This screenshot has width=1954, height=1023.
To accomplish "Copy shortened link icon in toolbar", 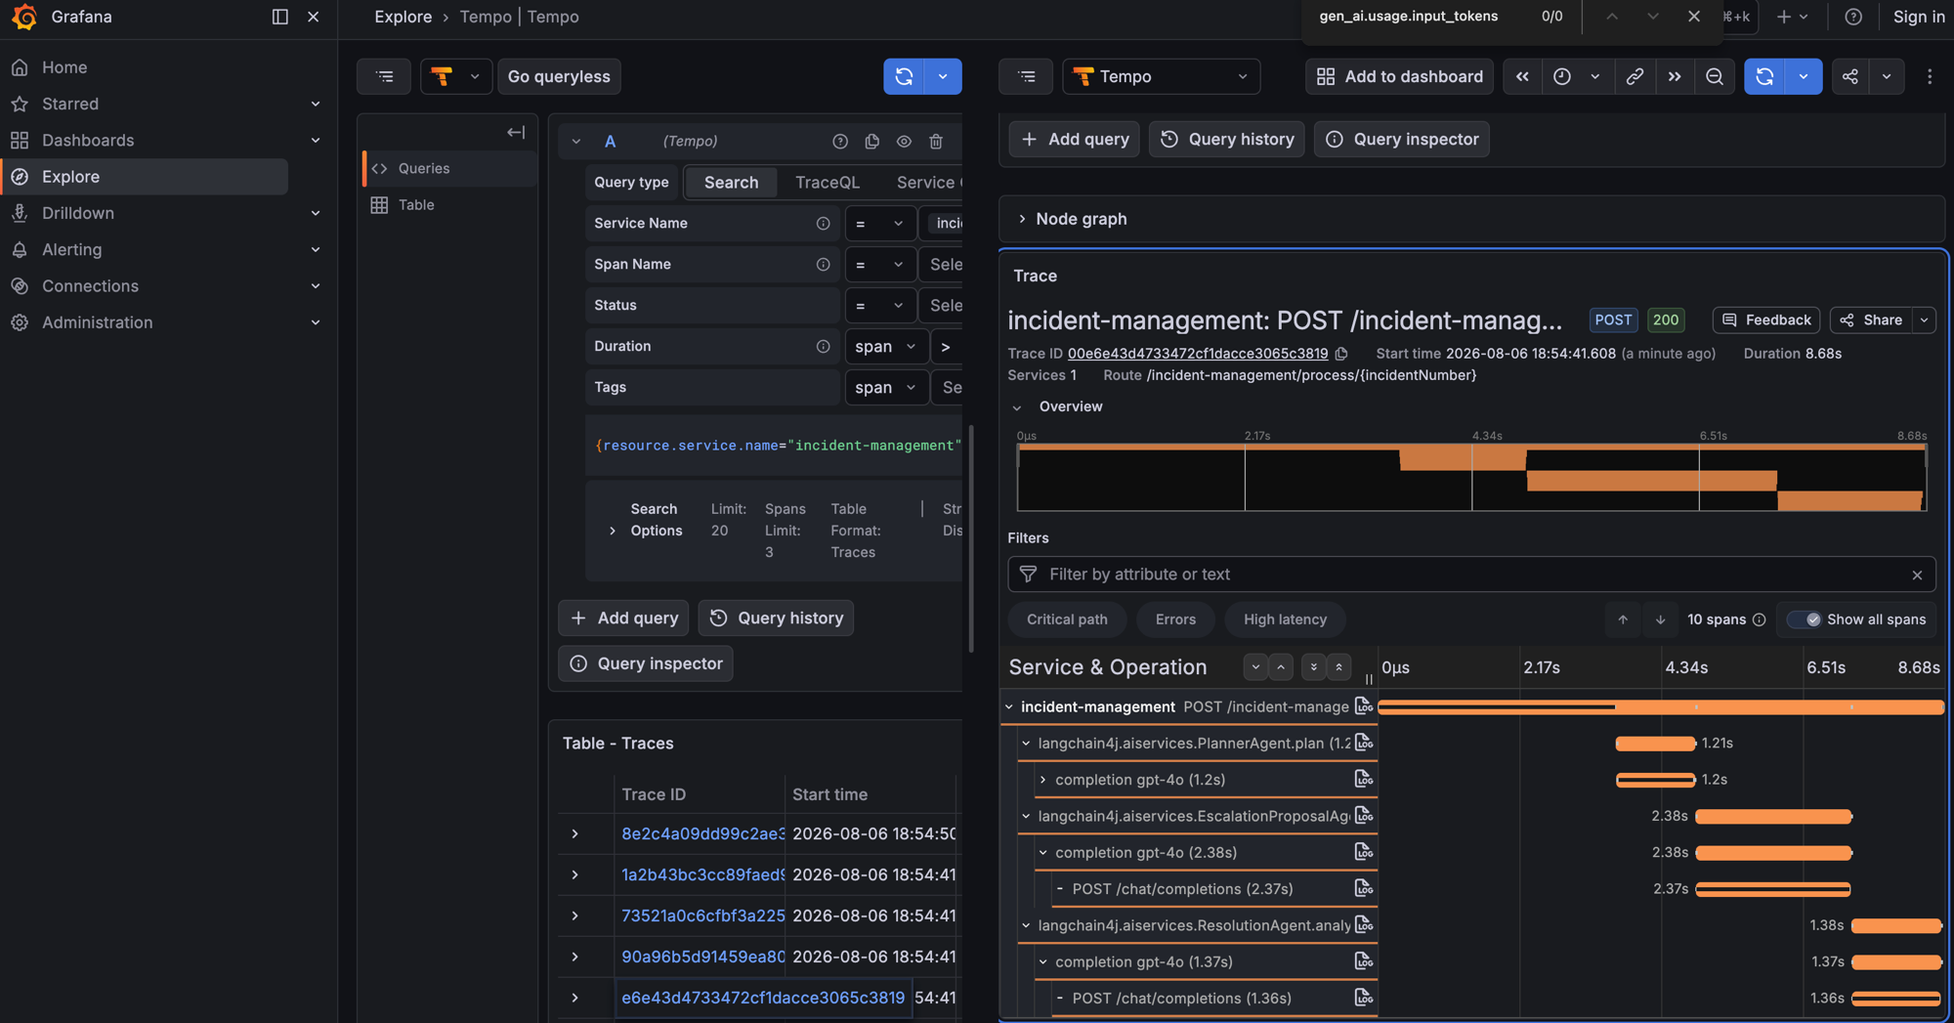I will [1635, 76].
